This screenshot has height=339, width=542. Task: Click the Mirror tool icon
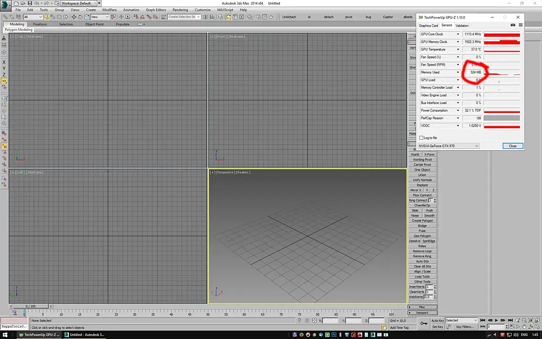(x=205, y=17)
